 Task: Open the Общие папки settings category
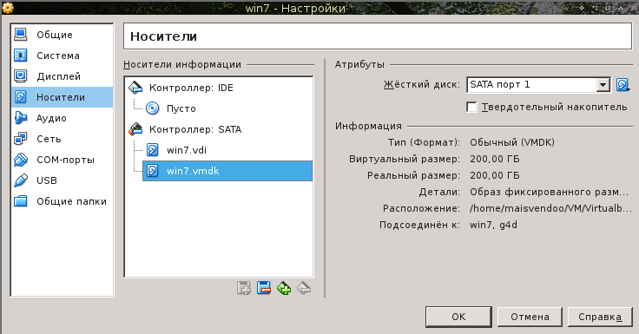[x=62, y=200]
